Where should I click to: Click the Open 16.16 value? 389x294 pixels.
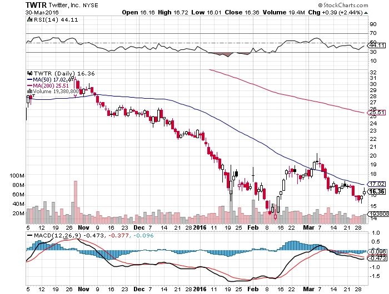(x=138, y=12)
